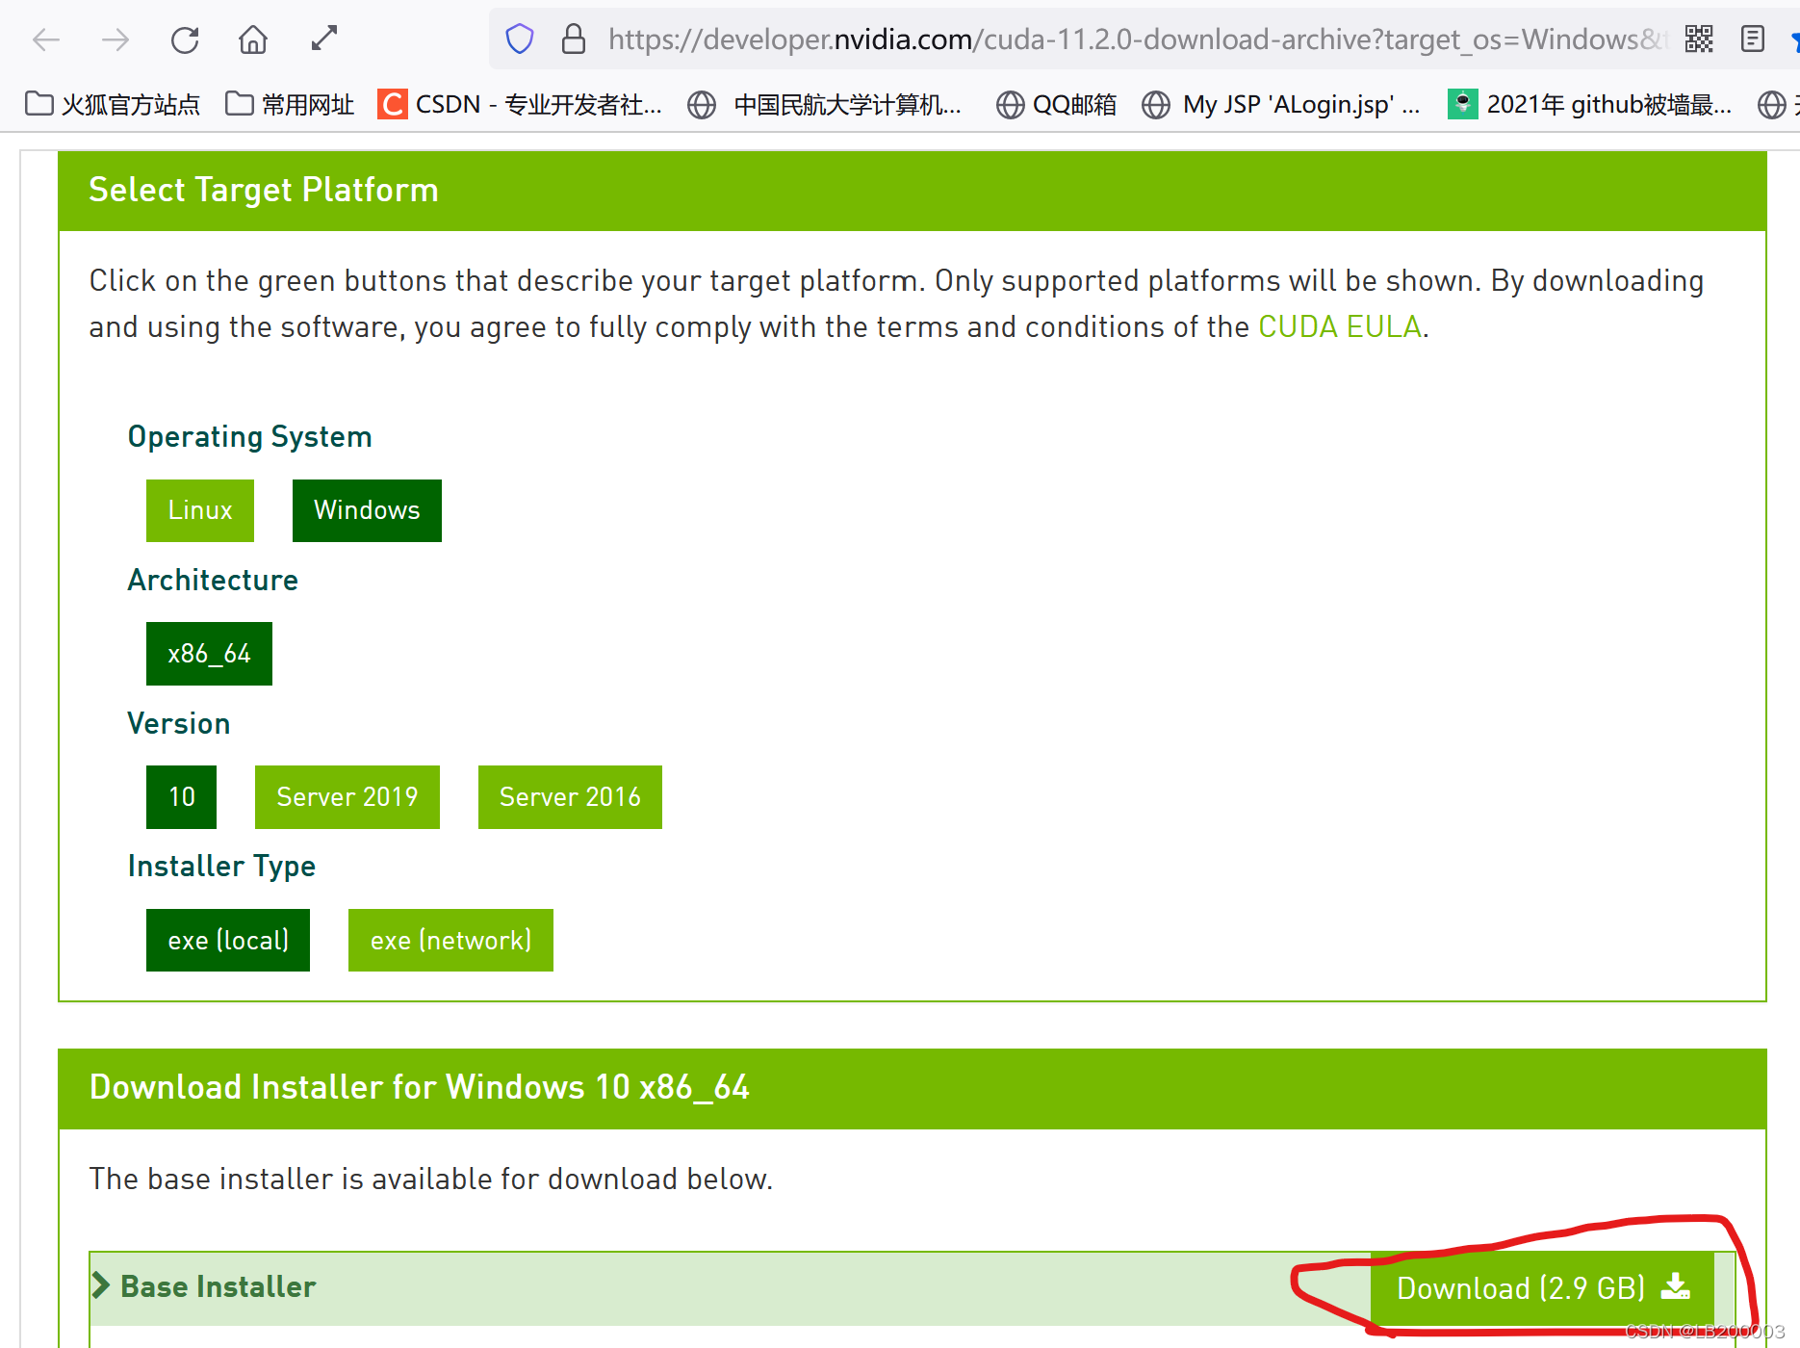Screen dimensions: 1800x1348
Task: Select exe (network) installer type
Action: click(x=450, y=941)
